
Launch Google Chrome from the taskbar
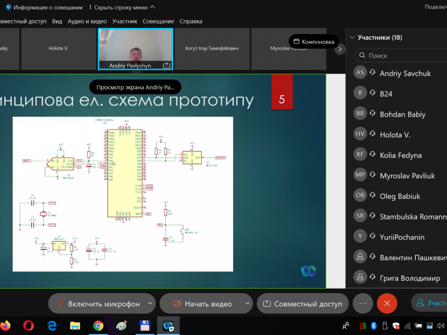click(98, 326)
